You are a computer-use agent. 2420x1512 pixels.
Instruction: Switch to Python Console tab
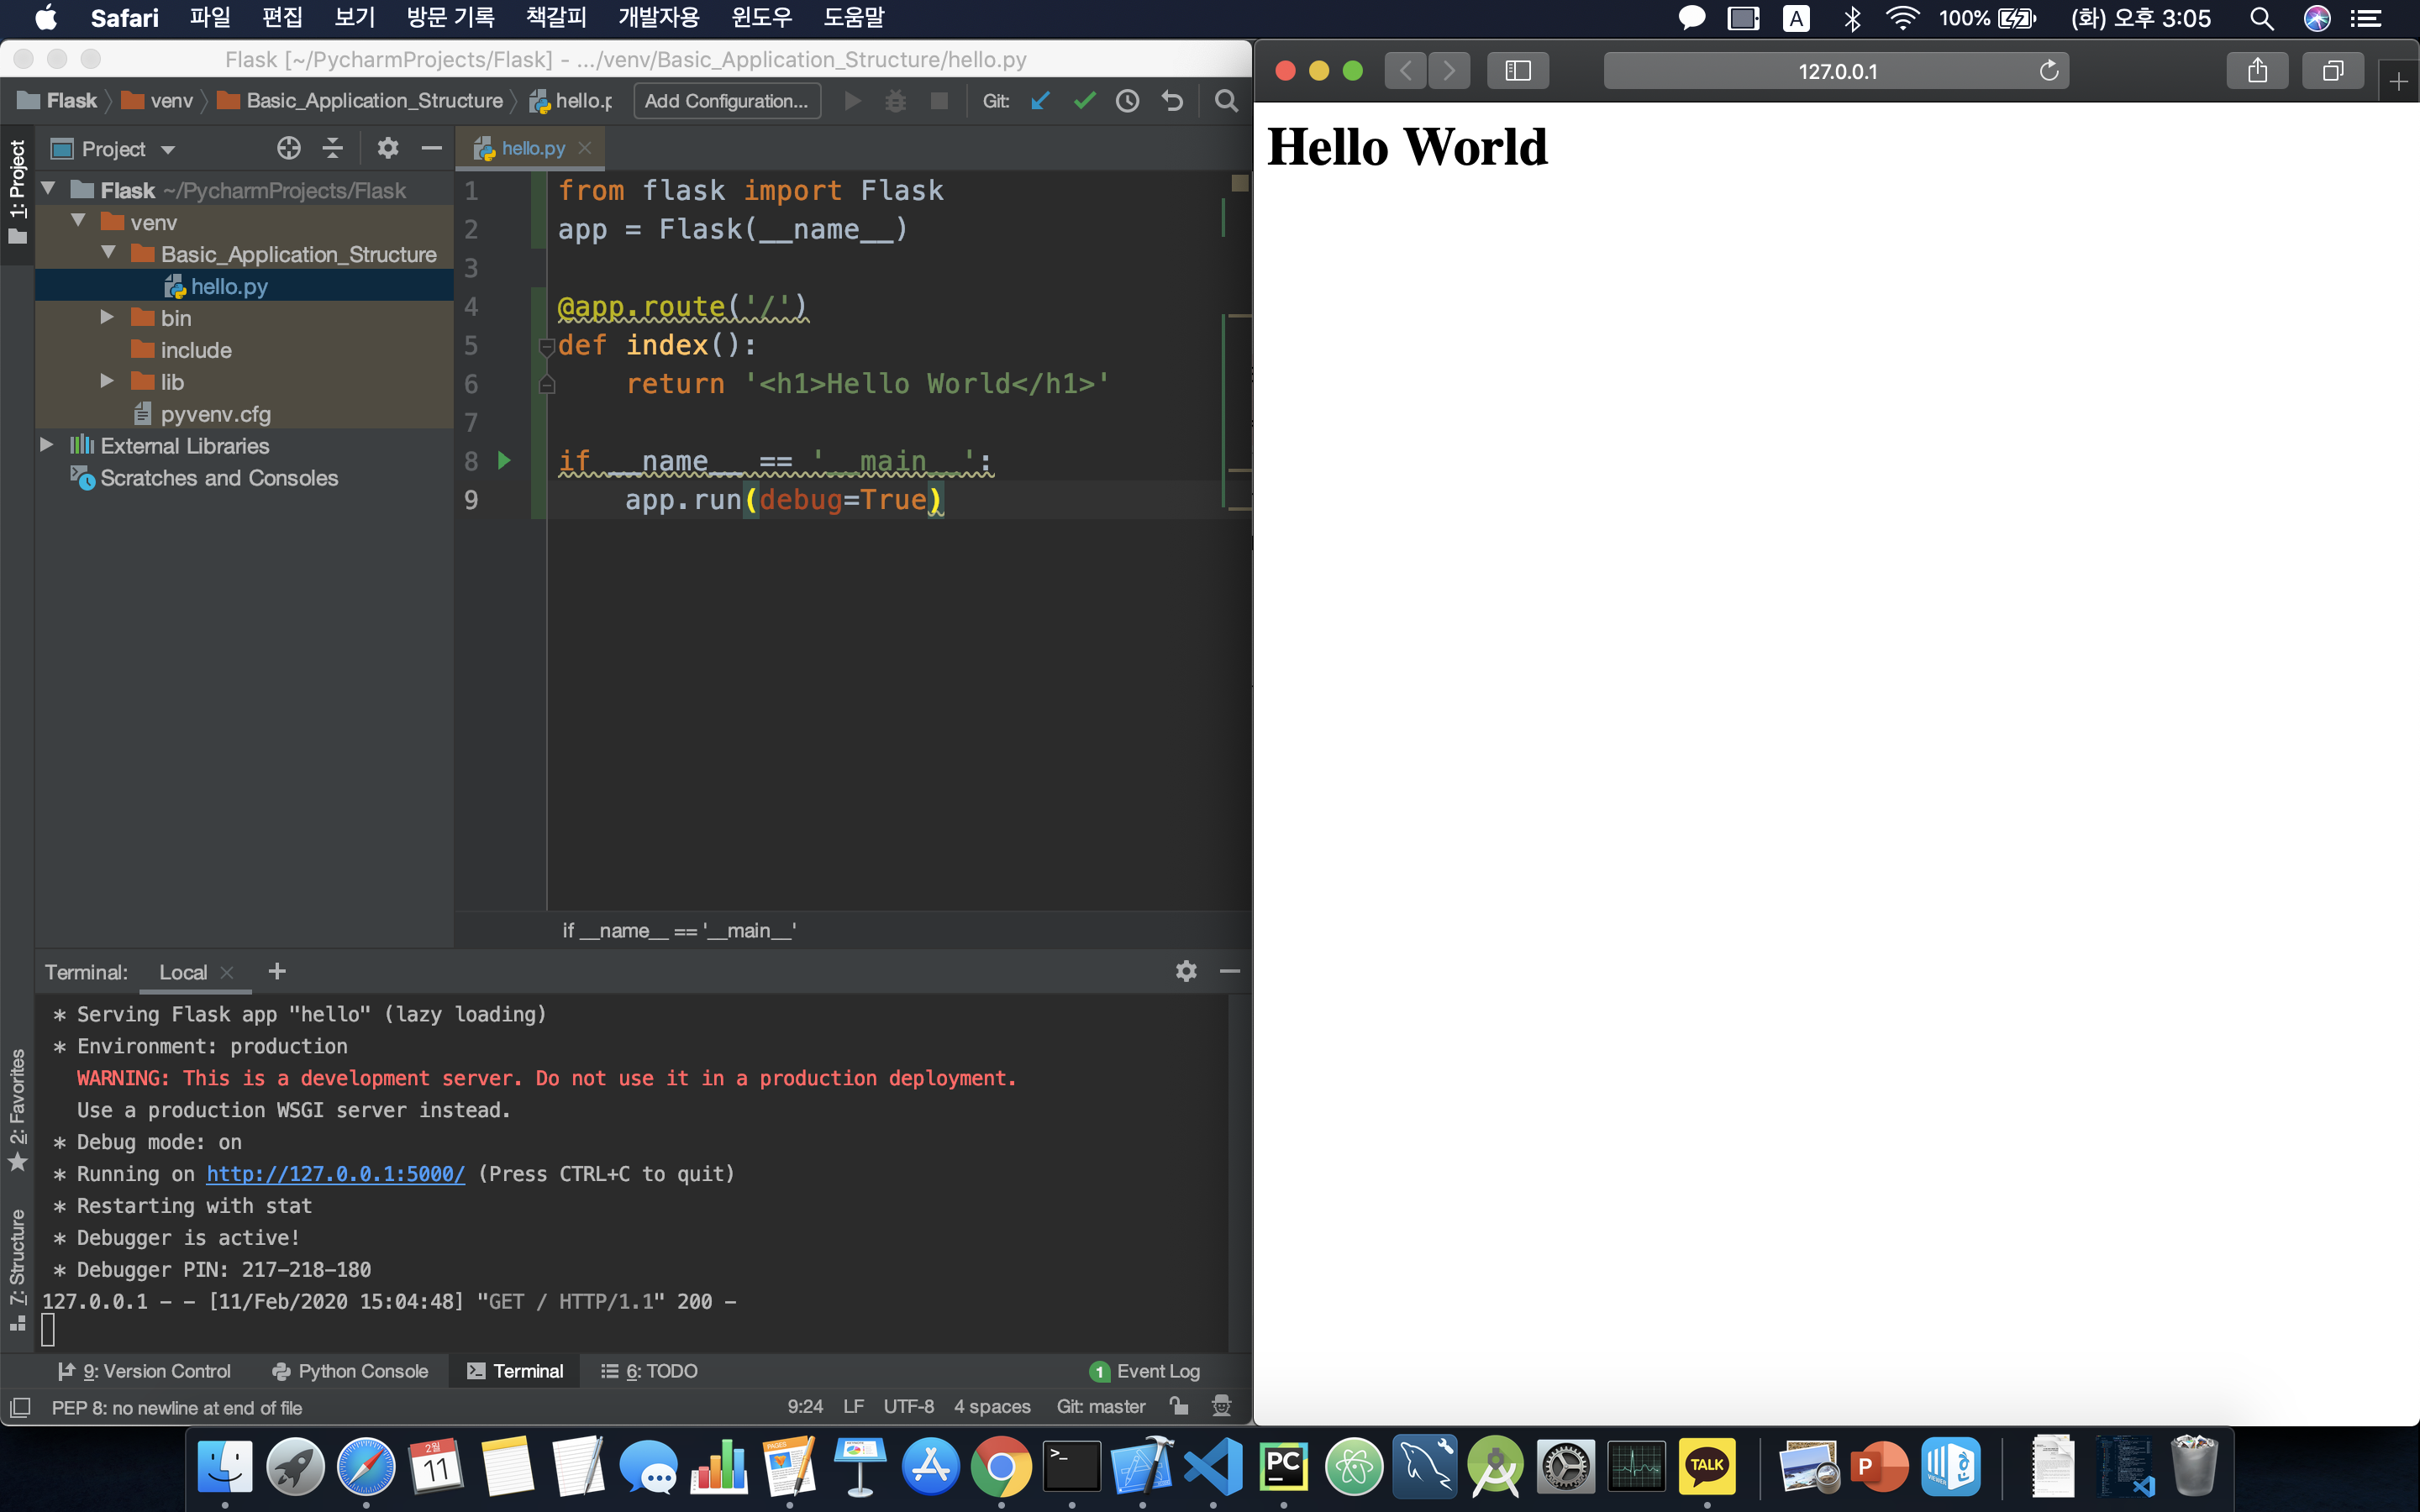(350, 1371)
